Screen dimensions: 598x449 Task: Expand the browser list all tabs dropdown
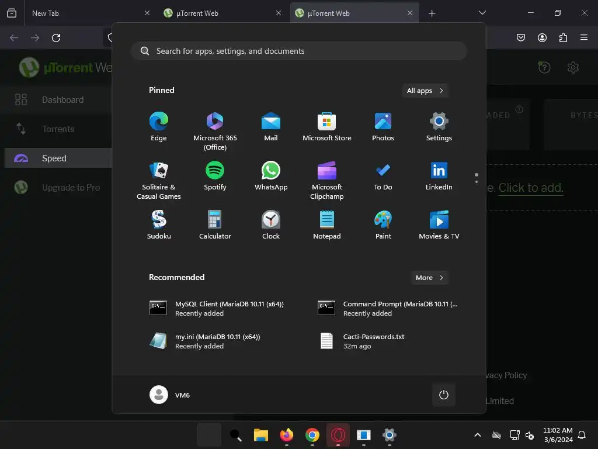pyautogui.click(x=482, y=13)
